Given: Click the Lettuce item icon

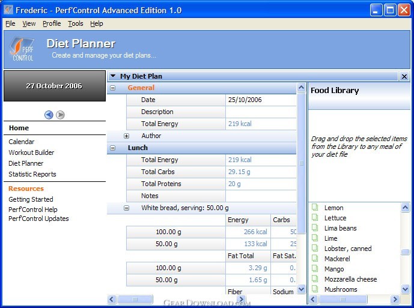Looking at the screenshot, I should point(315,217).
